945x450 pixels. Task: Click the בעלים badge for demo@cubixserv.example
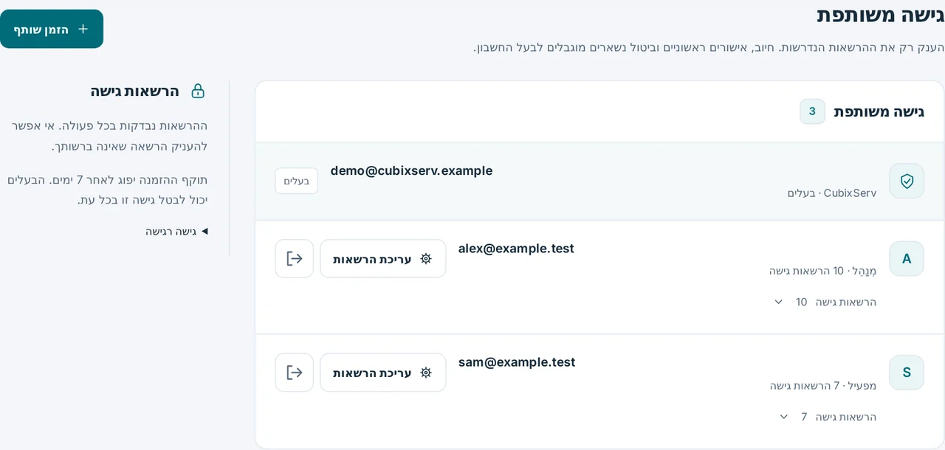coord(297,181)
